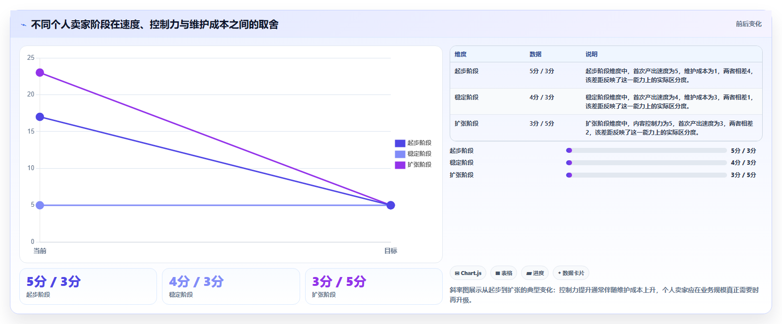The height and width of the screenshot is (324, 782).
Task: Click the 前后变化 label in header
Action: point(748,24)
